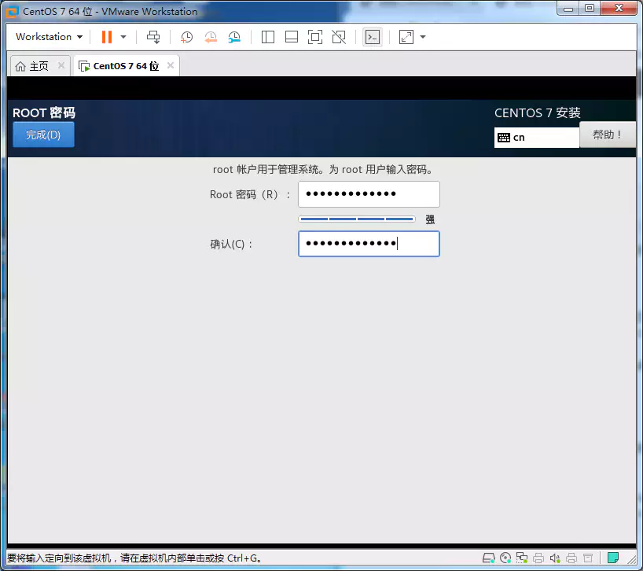The width and height of the screenshot is (643, 571).
Task: Click the hard disk status icon
Action: [489, 557]
